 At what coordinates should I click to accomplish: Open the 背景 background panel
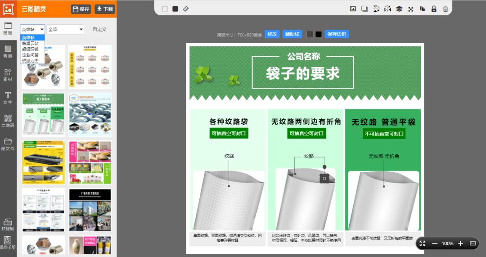point(8,52)
